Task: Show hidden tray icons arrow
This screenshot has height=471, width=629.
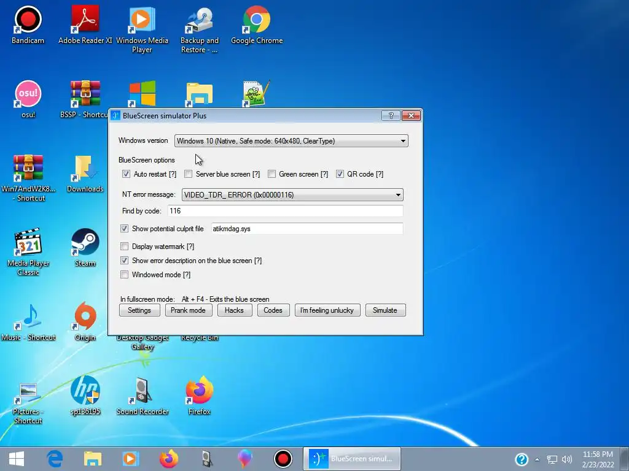Action: pyautogui.click(x=537, y=459)
